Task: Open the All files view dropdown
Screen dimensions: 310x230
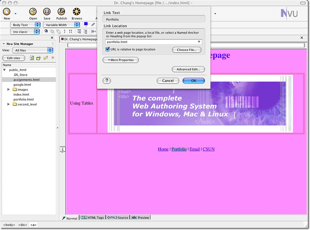Action: click(33, 50)
